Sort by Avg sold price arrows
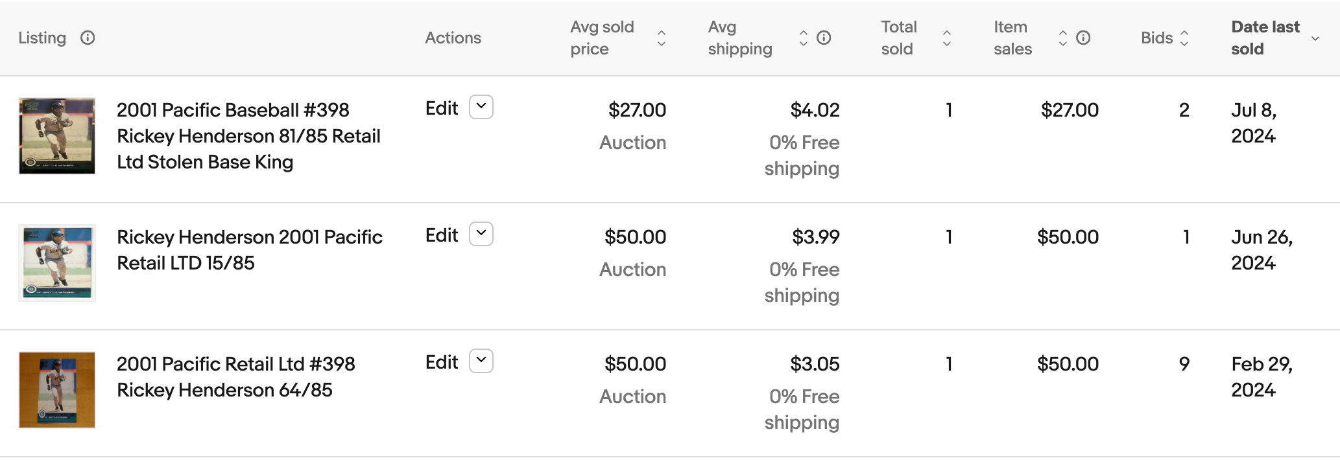1340x460 pixels. point(662,38)
